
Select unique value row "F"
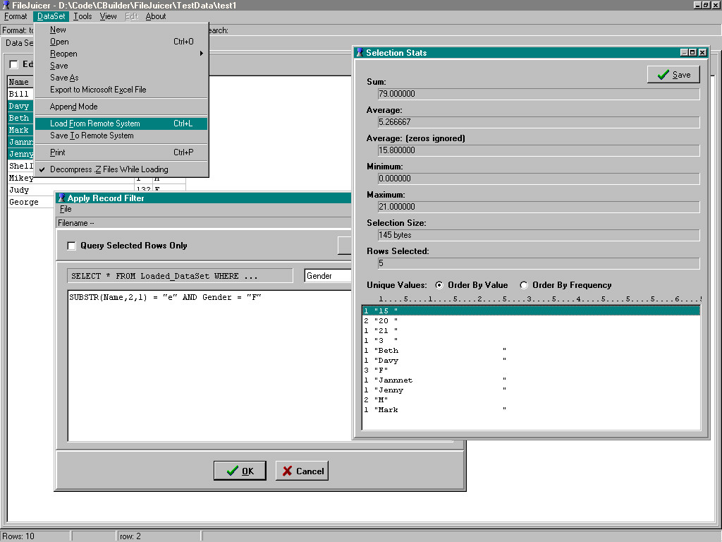[x=532, y=370]
